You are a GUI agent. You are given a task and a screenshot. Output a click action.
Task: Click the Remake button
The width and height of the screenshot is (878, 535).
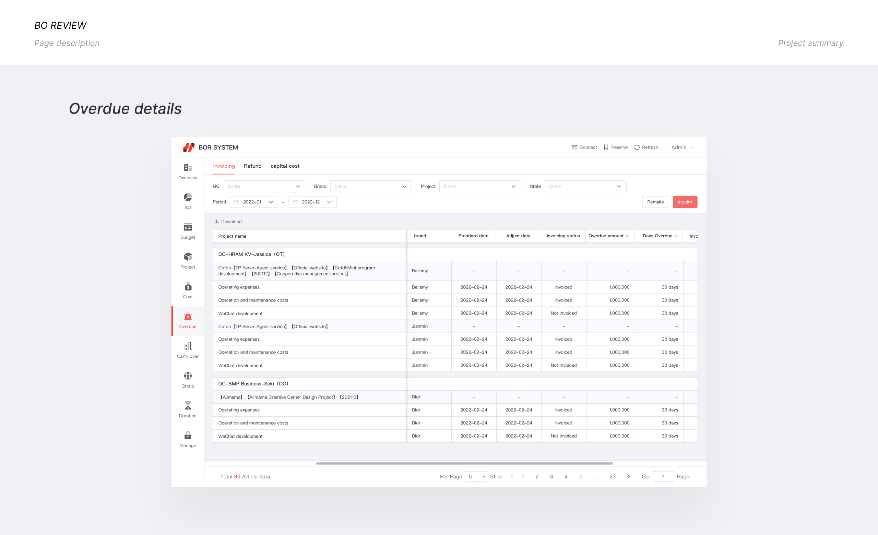pyautogui.click(x=655, y=202)
